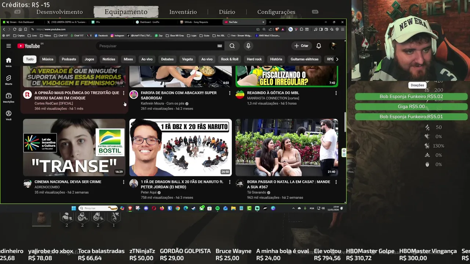The height and width of the screenshot is (264, 470).
Task: Start voice search with microphone icon
Action: click(x=248, y=46)
